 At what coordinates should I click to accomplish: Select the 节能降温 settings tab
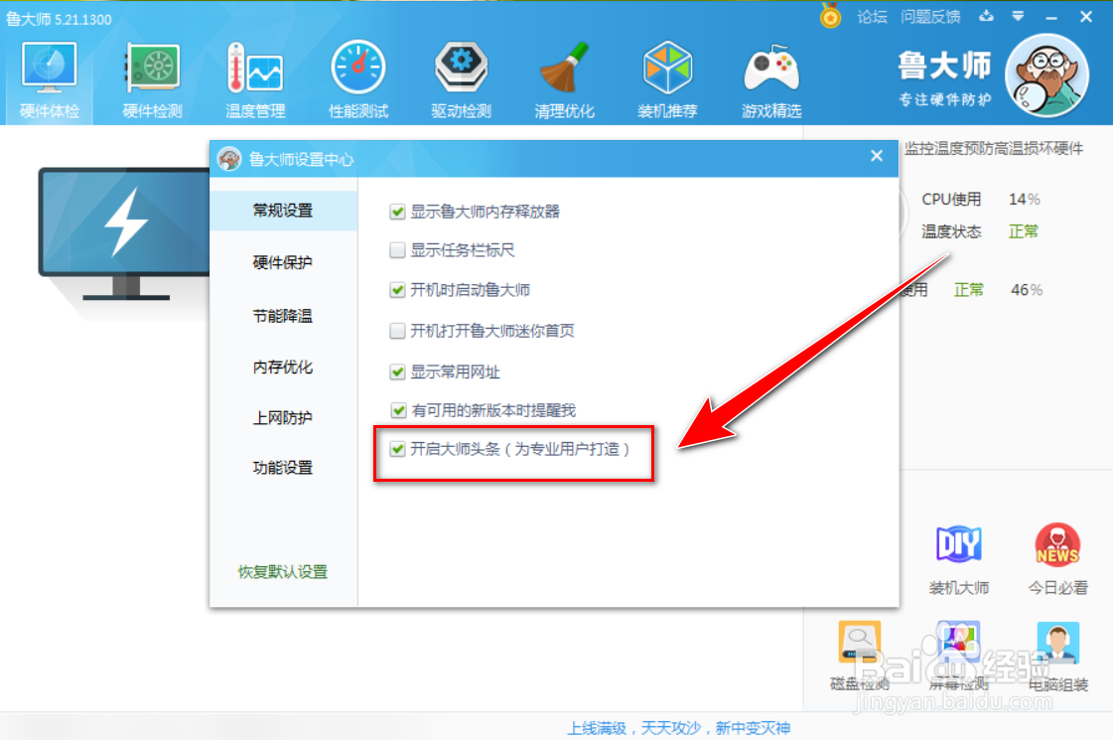[283, 316]
